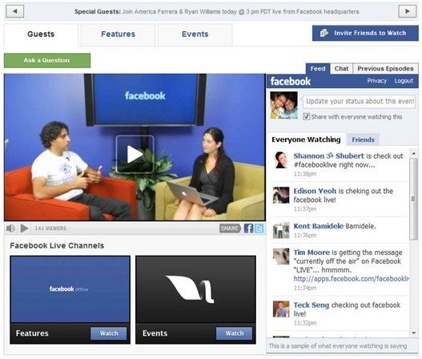The image size is (422, 359).
Task: Click the small play button in the control bar
Action: [24, 228]
